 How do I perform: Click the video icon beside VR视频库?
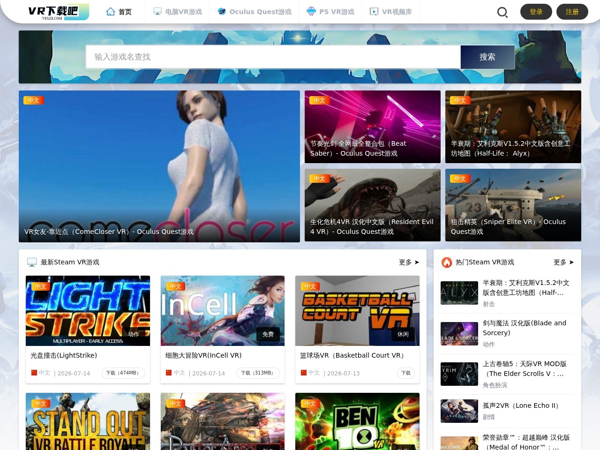pos(374,12)
